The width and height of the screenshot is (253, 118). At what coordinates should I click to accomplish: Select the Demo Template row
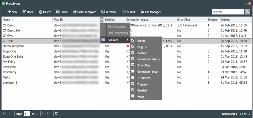click(x=126, y=46)
